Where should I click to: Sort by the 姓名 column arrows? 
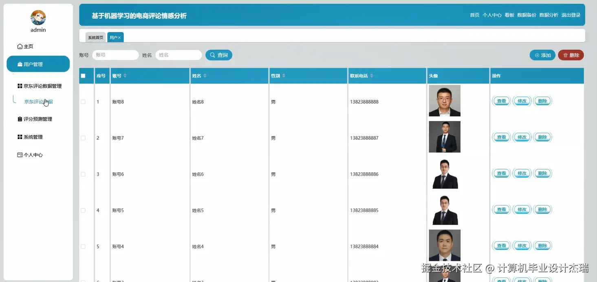pyautogui.click(x=205, y=76)
